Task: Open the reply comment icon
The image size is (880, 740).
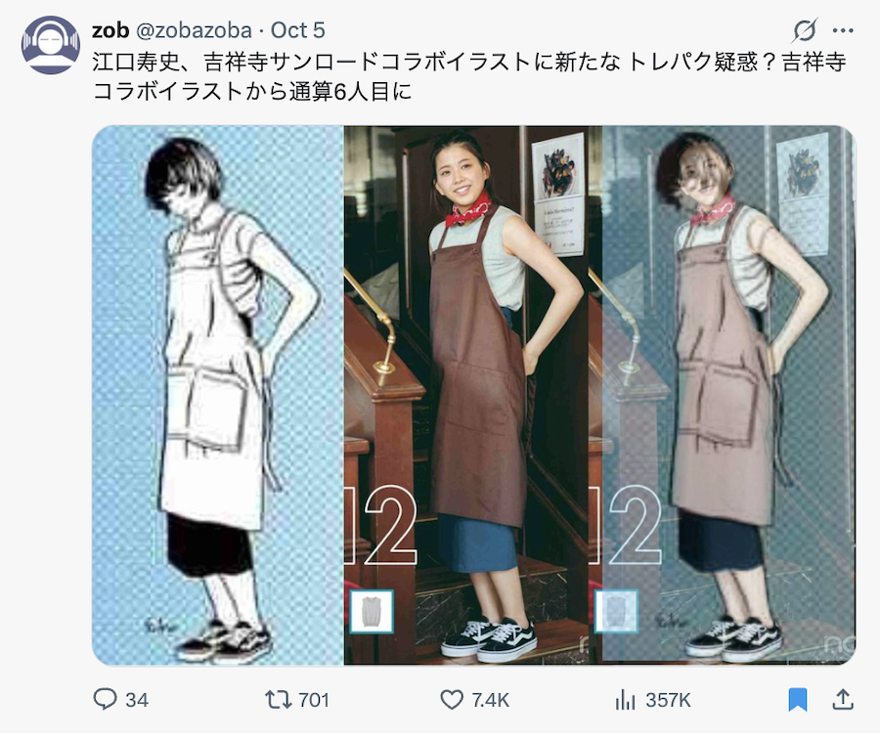Action: point(105,700)
